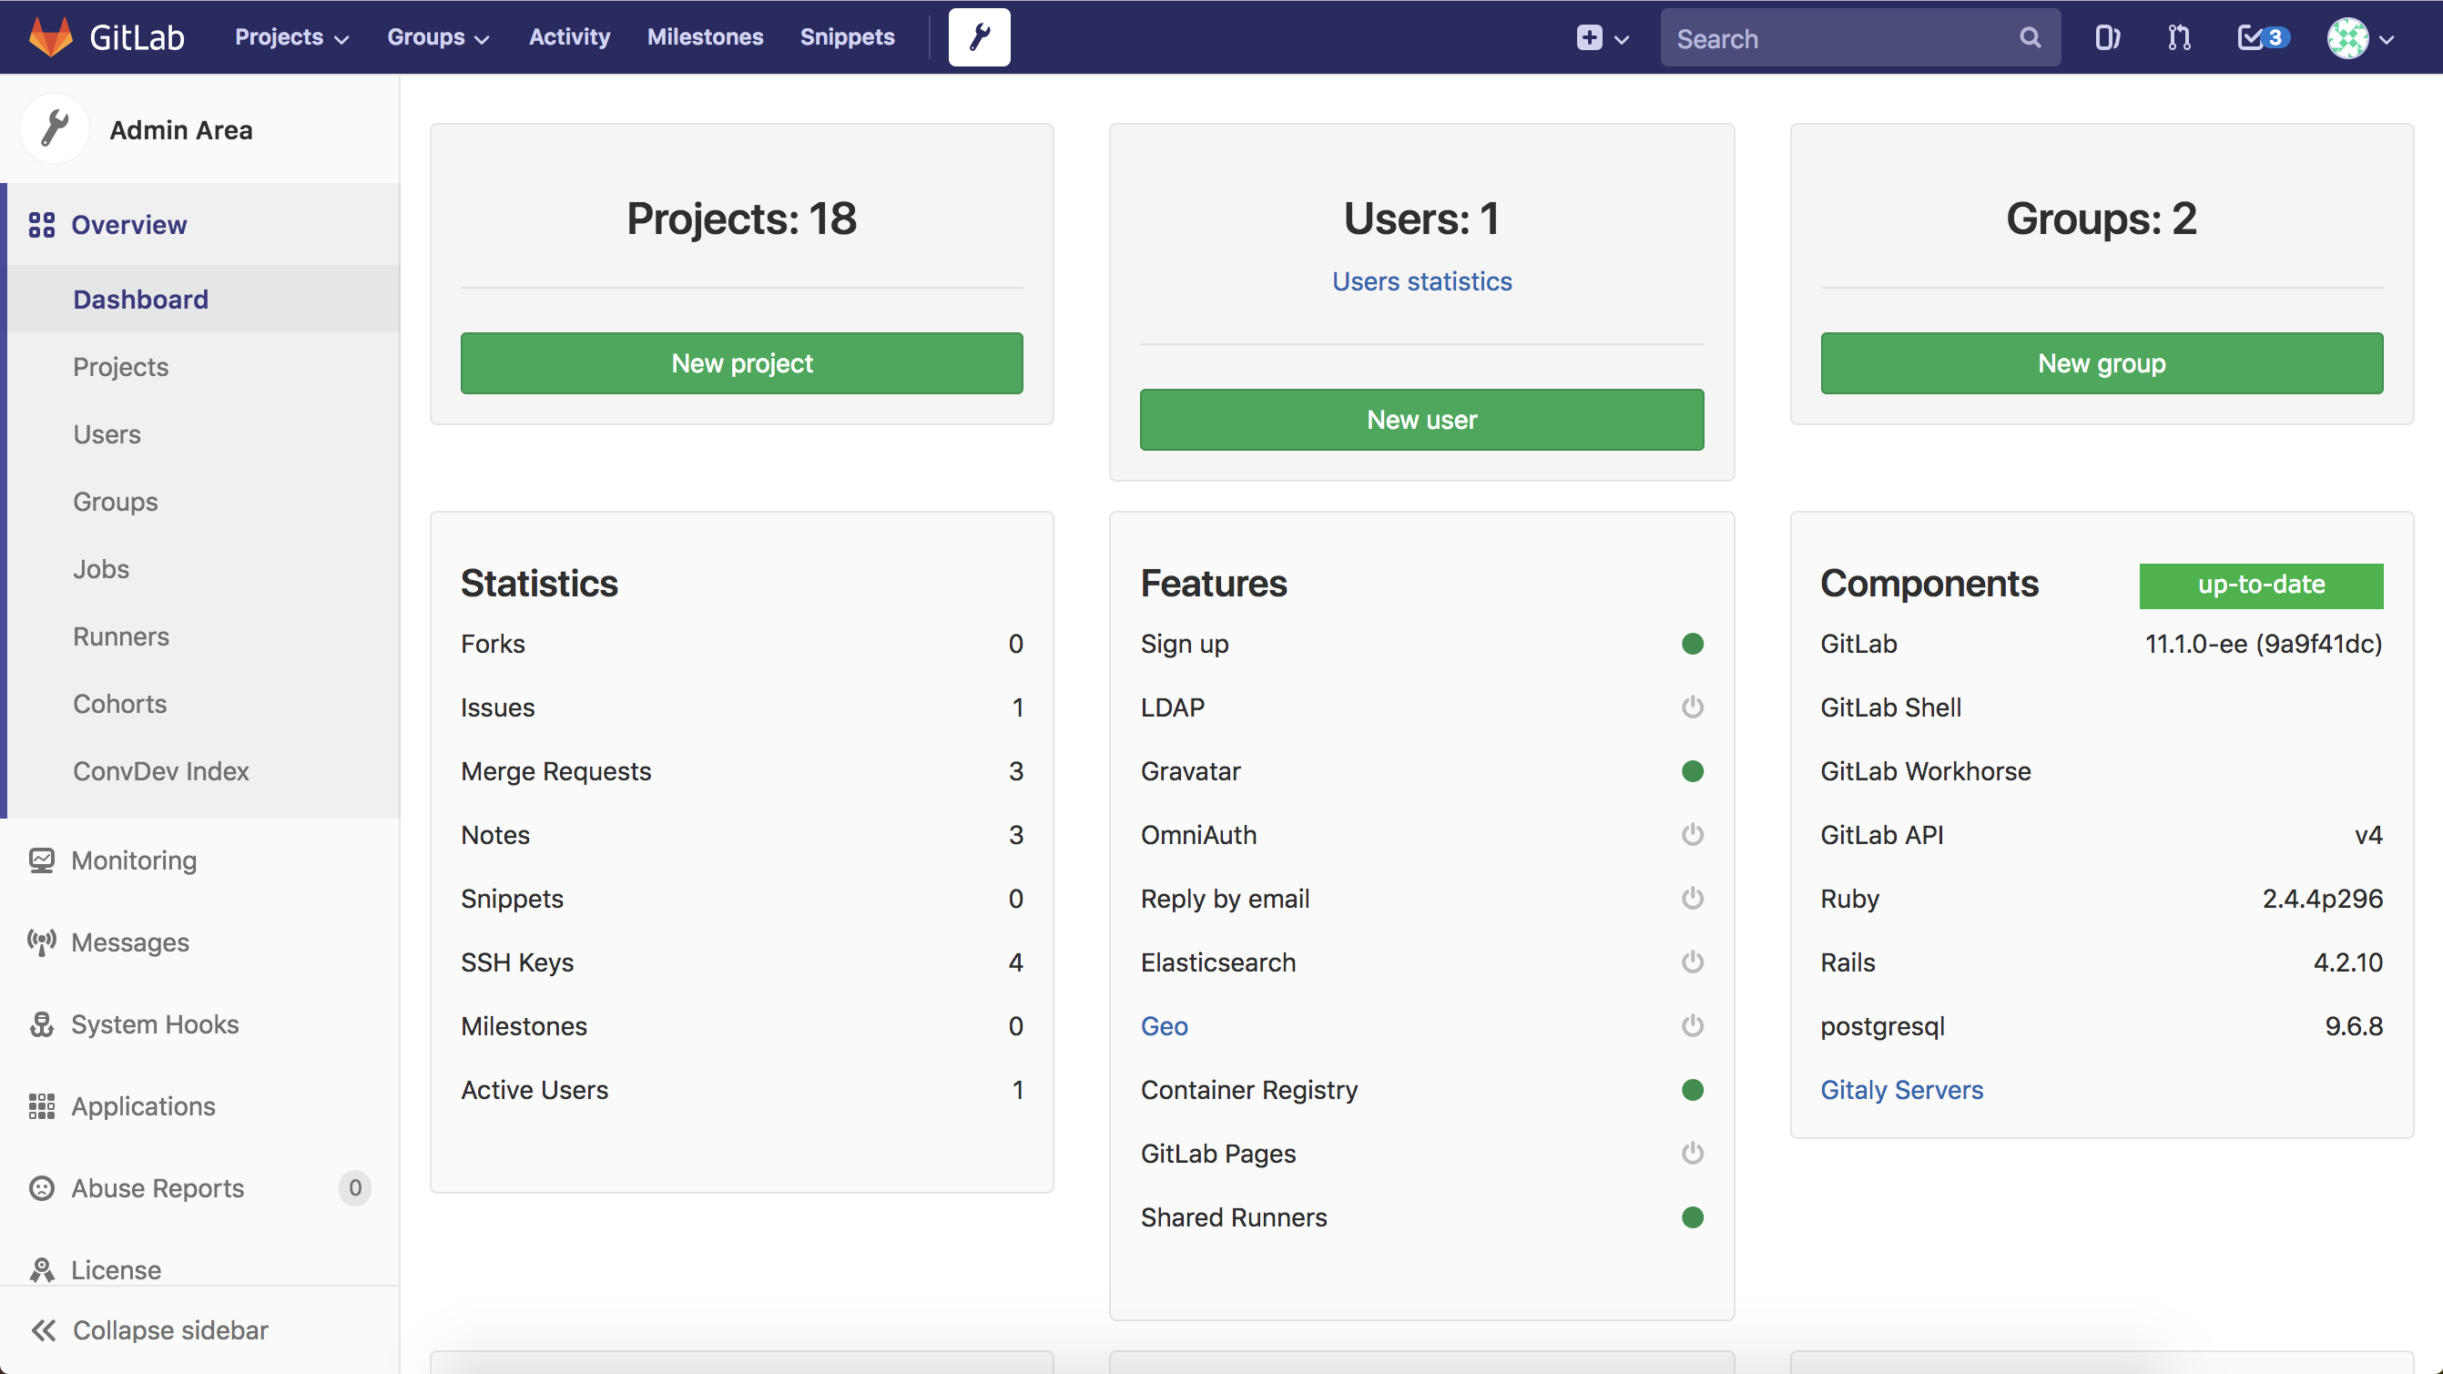Click the Gravatar green status dot

[x=1692, y=771]
